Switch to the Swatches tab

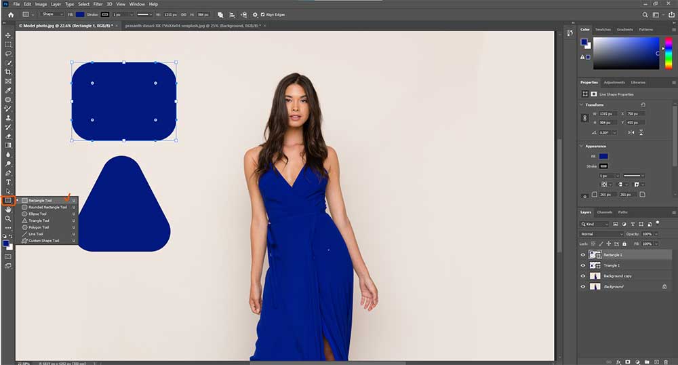point(603,29)
